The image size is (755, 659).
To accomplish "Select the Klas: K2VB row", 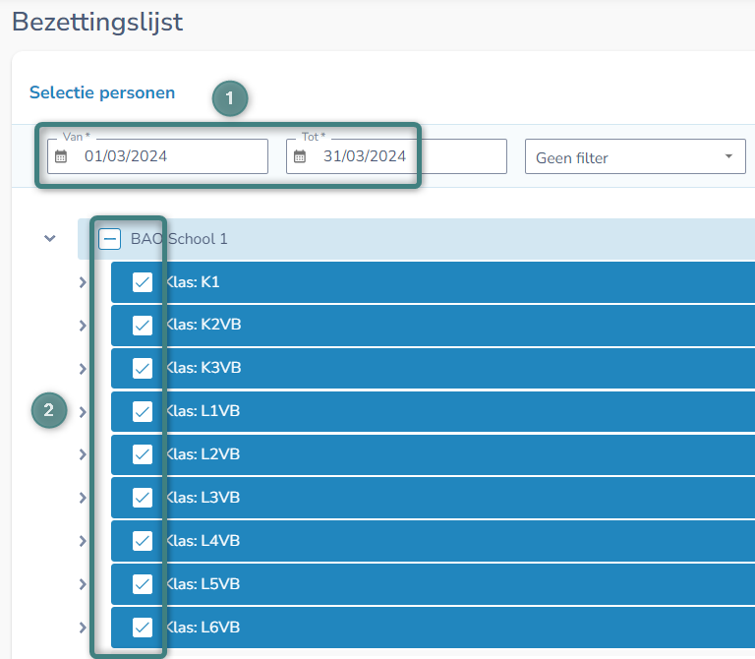I will pos(433,326).
